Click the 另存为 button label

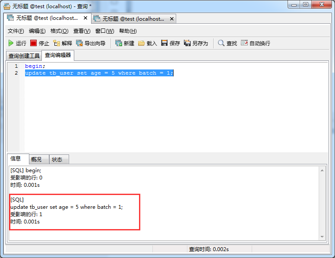pos(200,43)
